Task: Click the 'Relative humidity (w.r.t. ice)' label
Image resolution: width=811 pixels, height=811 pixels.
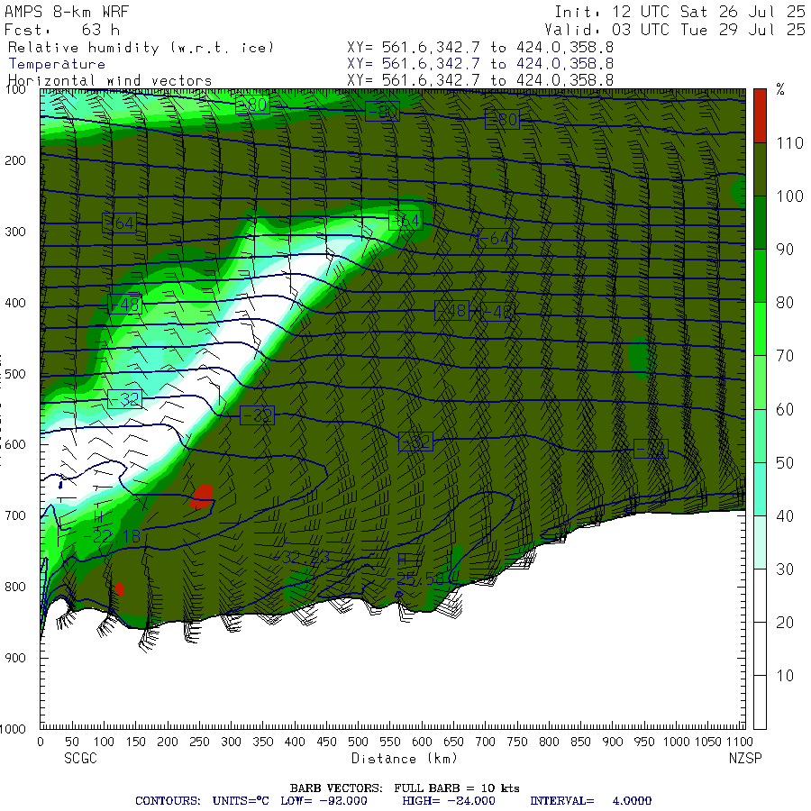Action: pos(141,48)
